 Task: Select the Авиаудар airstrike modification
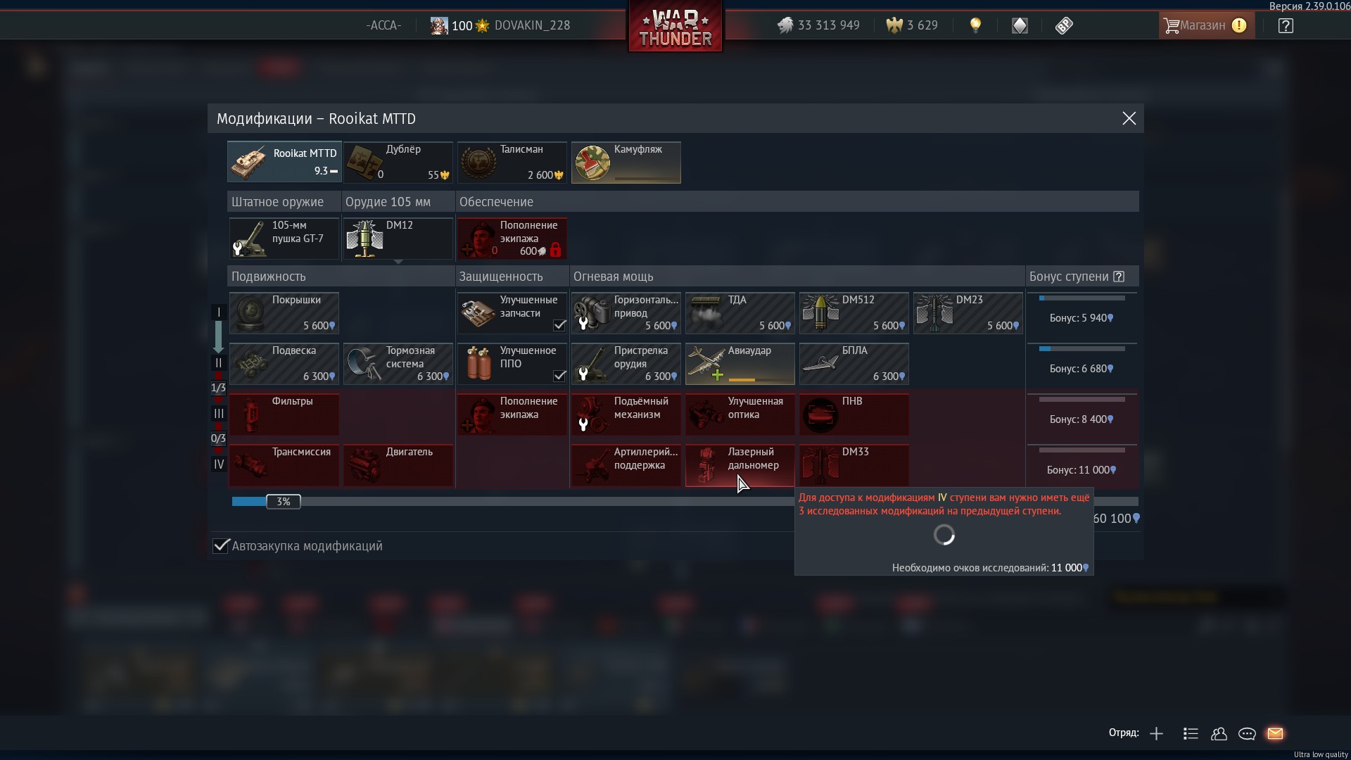click(740, 364)
